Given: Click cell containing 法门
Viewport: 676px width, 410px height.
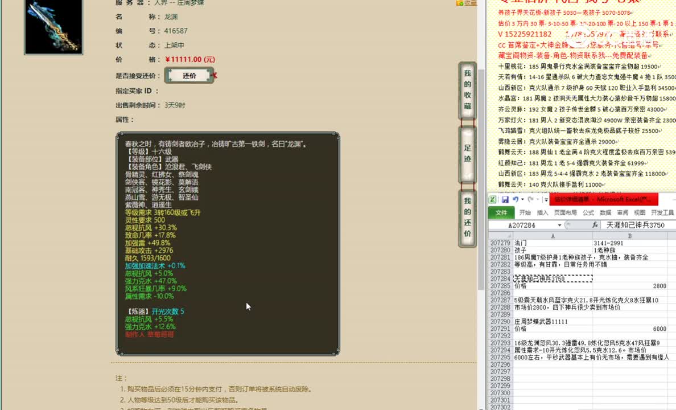Looking at the screenshot, I should 553,243.
